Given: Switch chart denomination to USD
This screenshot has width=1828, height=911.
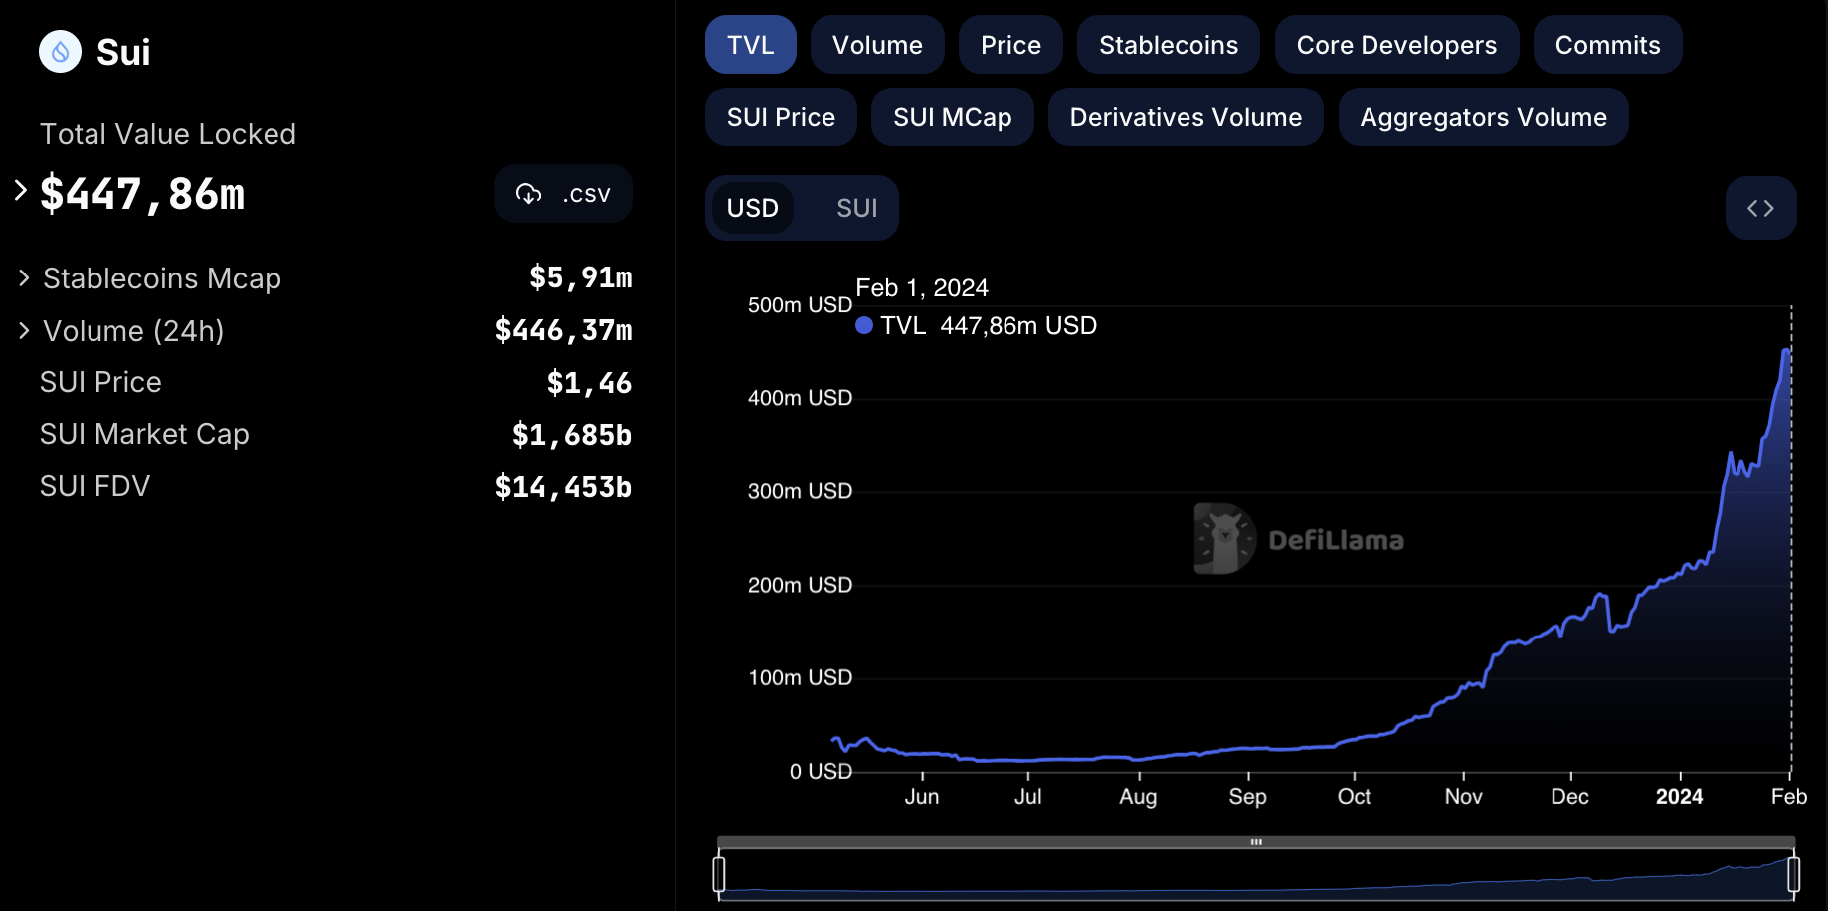Looking at the screenshot, I should pyautogui.click(x=752, y=208).
